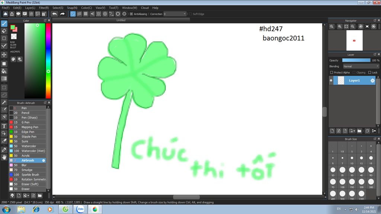
Task: Open the Layer(L) menu
Action: point(30,8)
